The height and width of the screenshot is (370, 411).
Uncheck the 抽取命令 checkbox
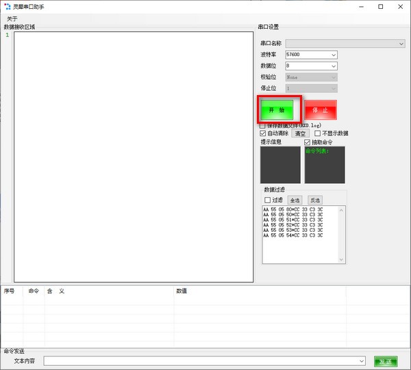pyautogui.click(x=307, y=142)
